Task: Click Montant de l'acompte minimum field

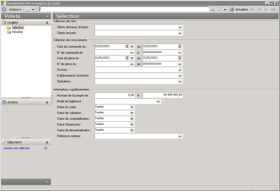Action: 115,95
